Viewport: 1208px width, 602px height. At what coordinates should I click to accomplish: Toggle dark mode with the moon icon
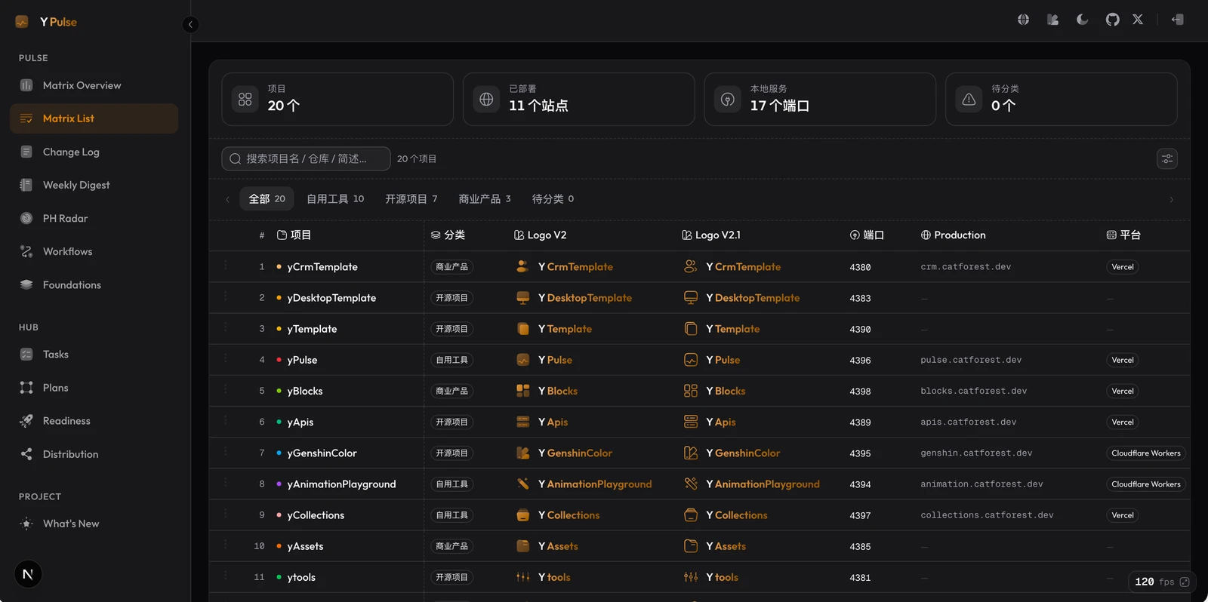(x=1082, y=20)
